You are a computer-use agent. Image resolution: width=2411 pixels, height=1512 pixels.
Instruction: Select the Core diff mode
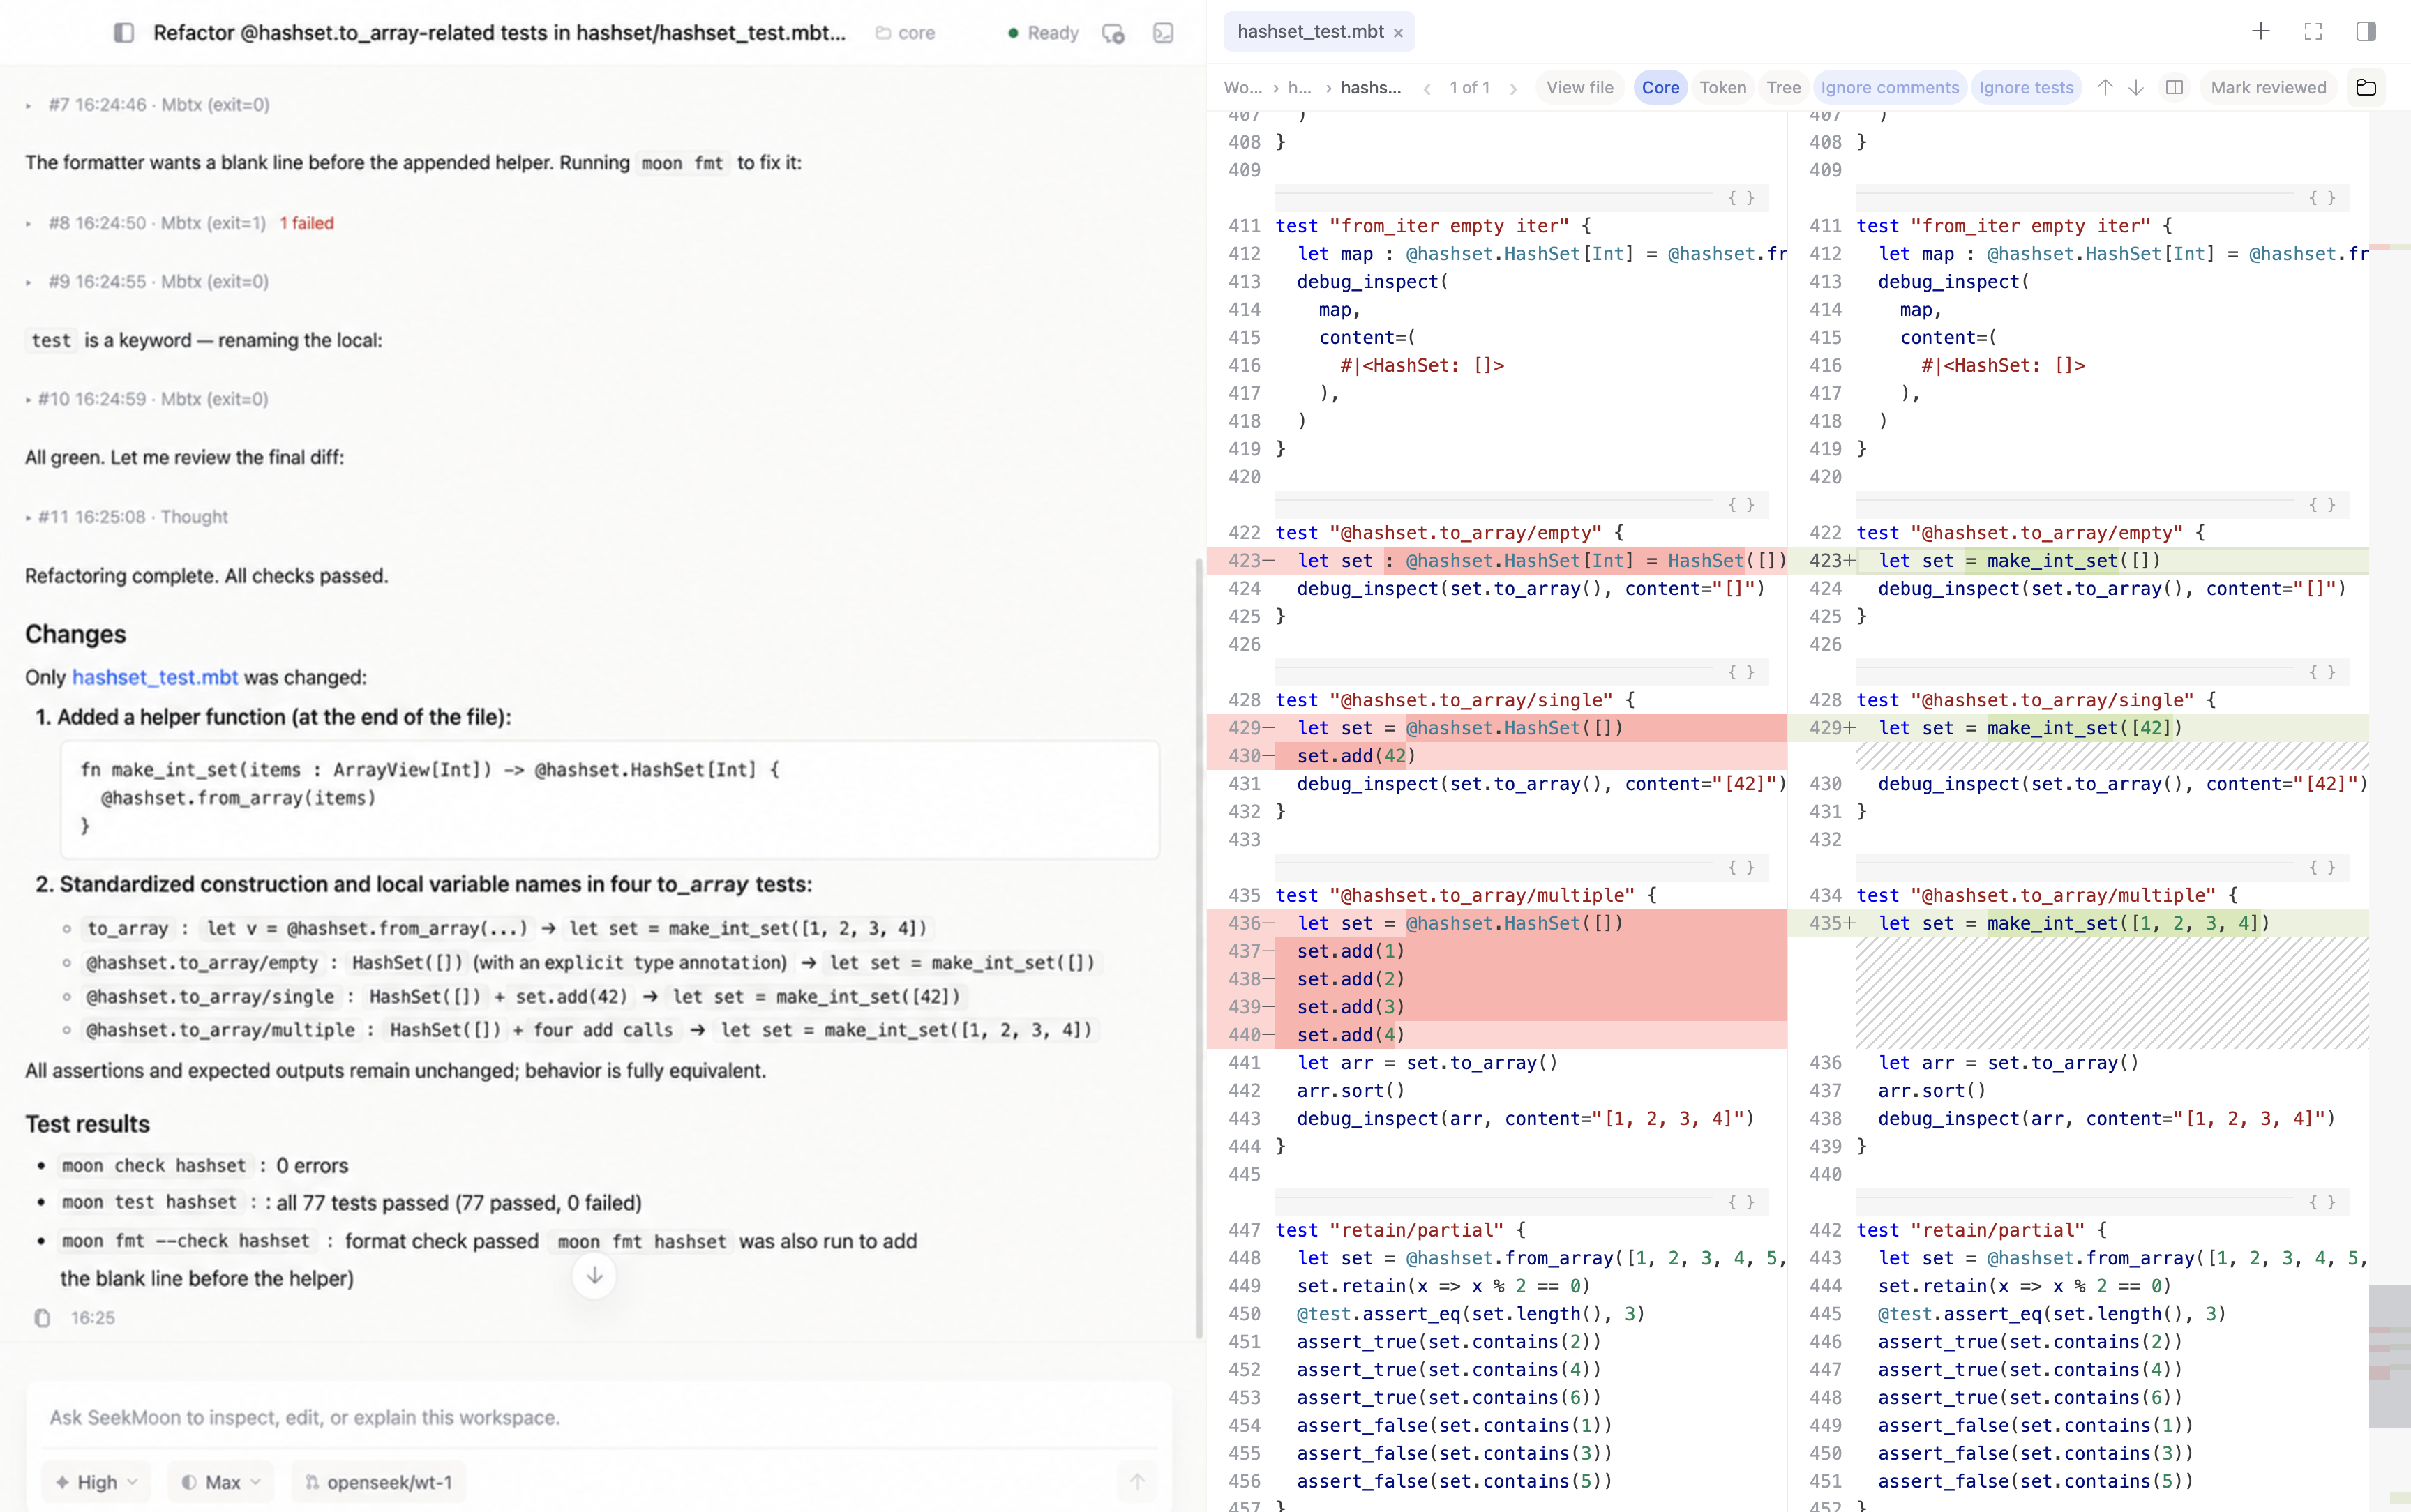pyautogui.click(x=1660, y=88)
